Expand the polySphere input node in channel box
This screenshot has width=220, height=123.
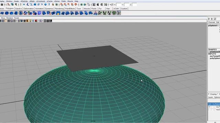[x=215, y=58]
